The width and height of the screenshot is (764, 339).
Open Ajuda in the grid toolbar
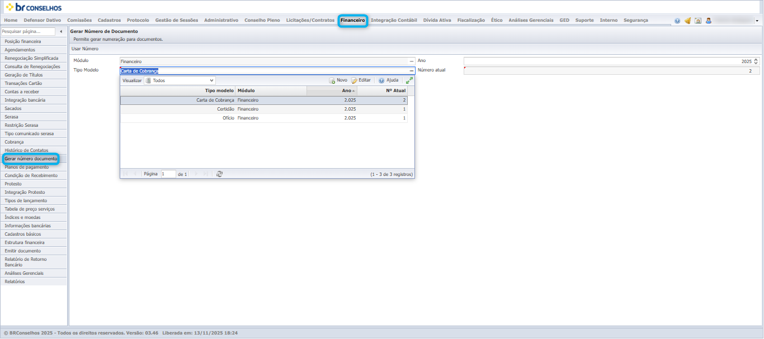(388, 80)
